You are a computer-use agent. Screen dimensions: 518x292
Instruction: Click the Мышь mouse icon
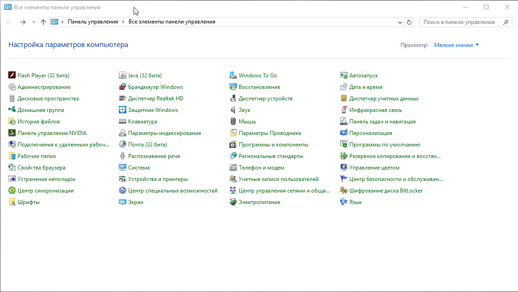tap(233, 122)
